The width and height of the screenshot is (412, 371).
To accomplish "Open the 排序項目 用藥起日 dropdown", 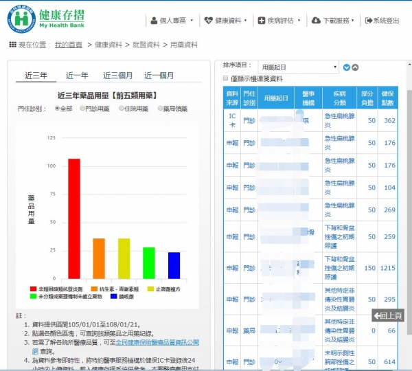I will pyautogui.click(x=299, y=67).
